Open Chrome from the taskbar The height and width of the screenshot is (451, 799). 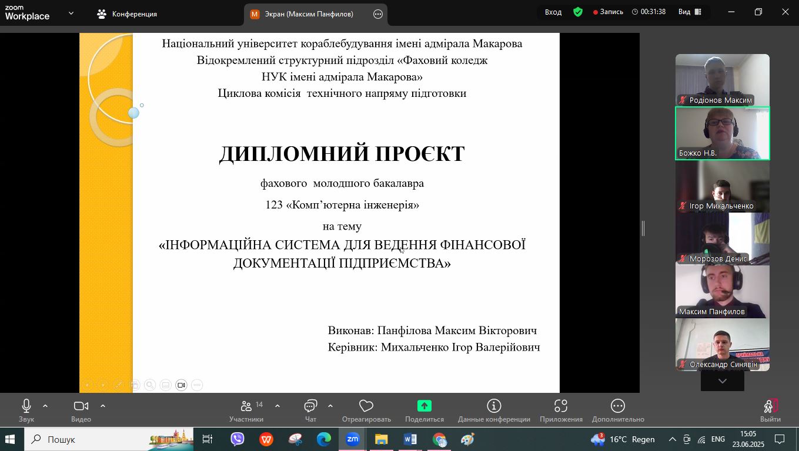(x=439, y=439)
